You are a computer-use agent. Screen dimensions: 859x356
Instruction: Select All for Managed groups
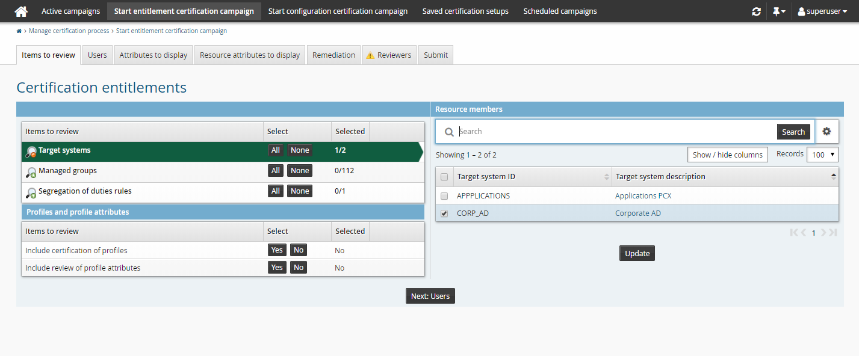275,171
